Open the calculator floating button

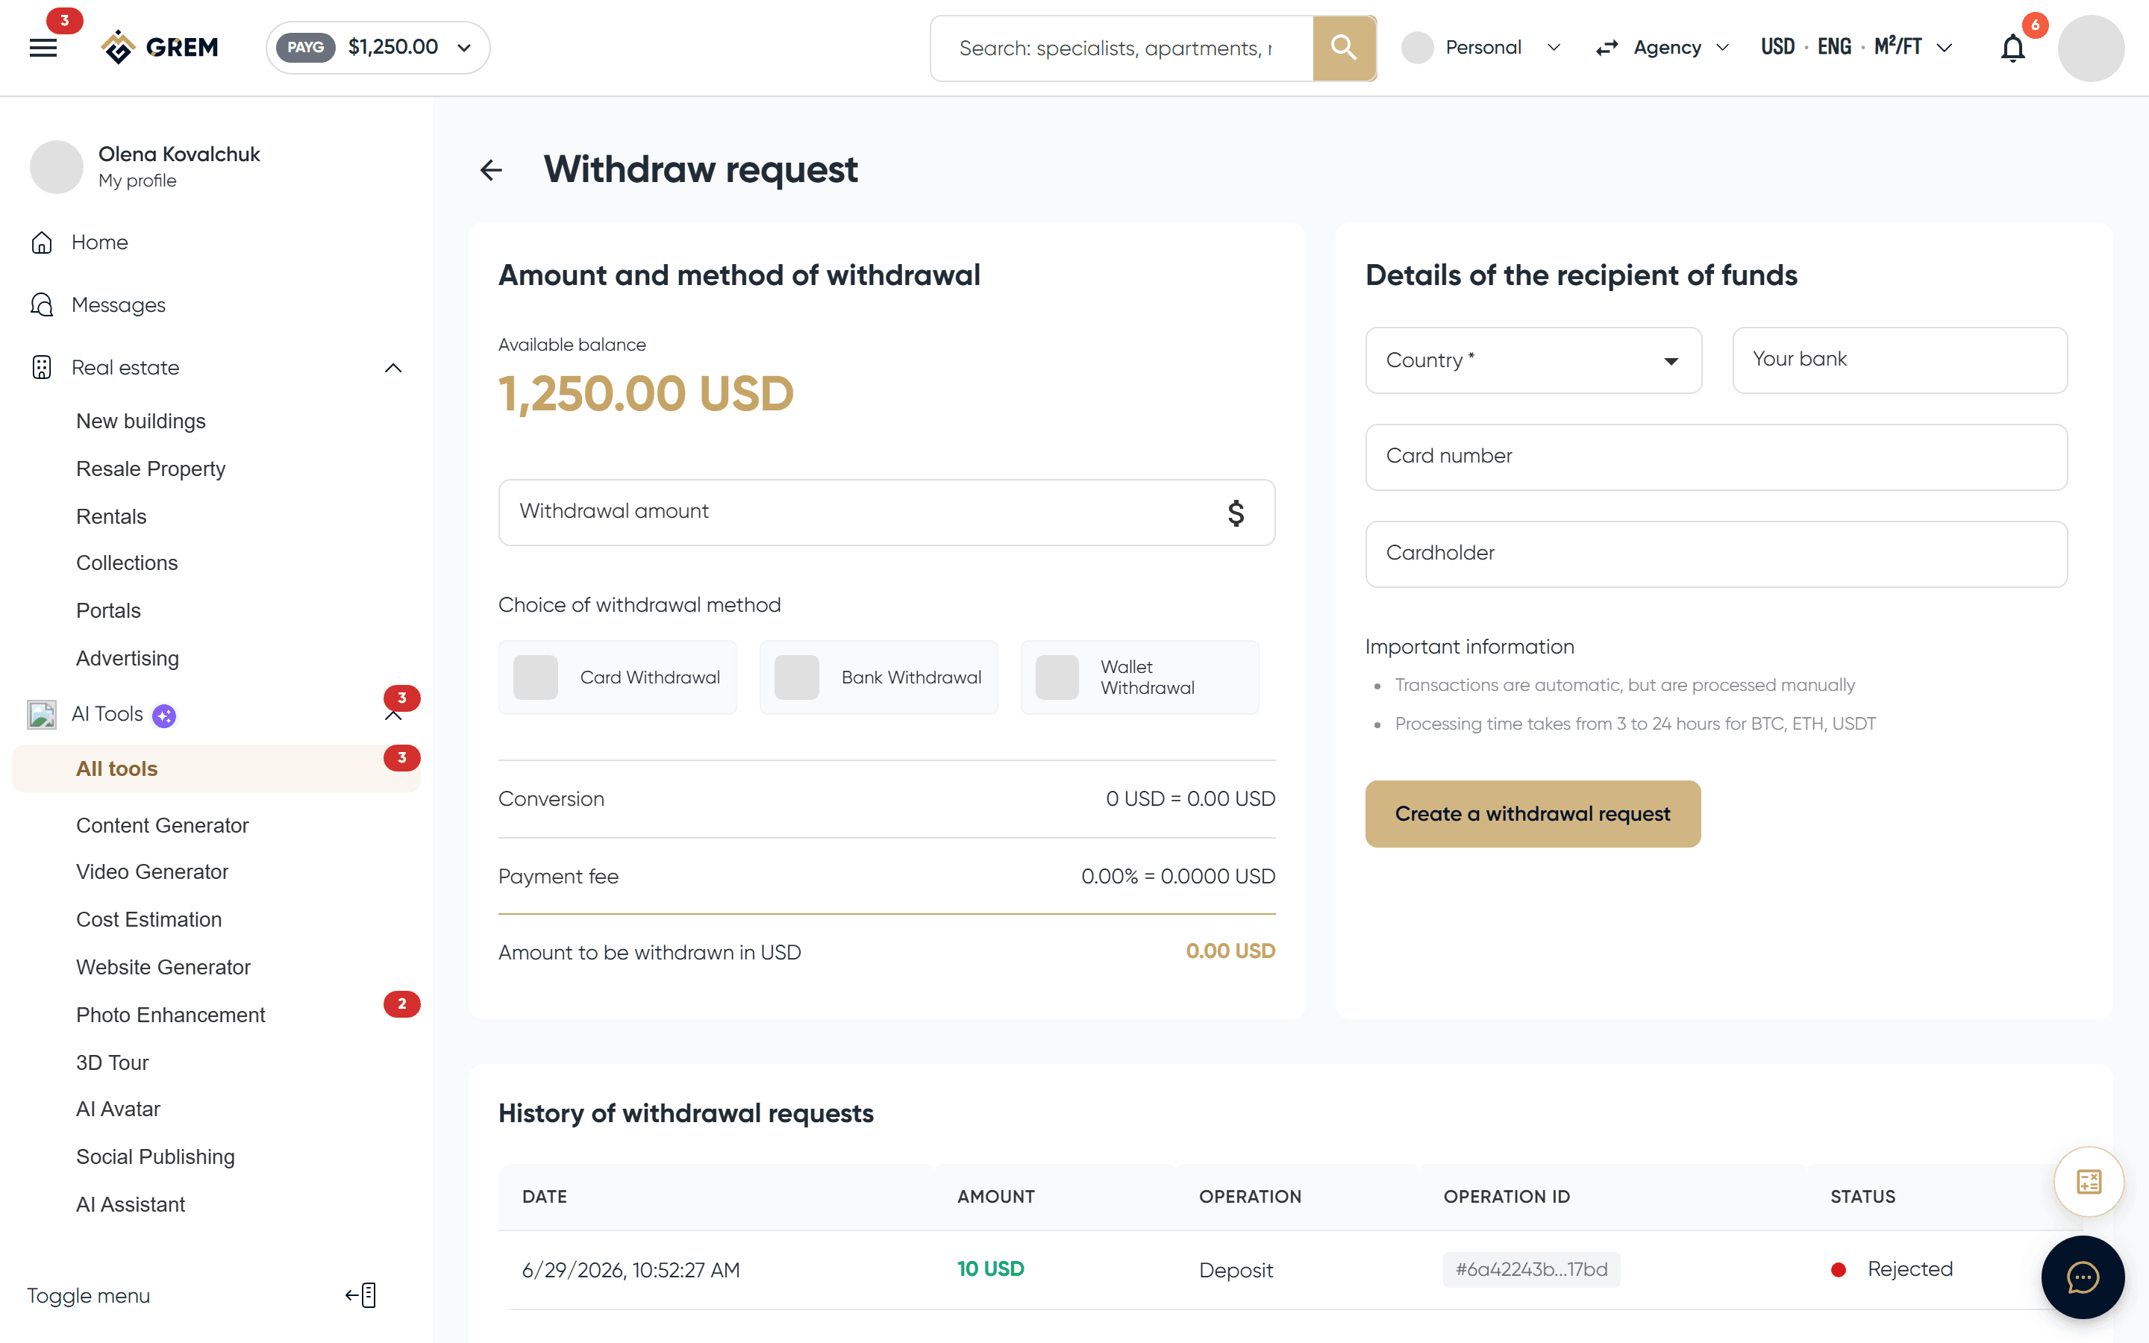[x=2089, y=1183]
